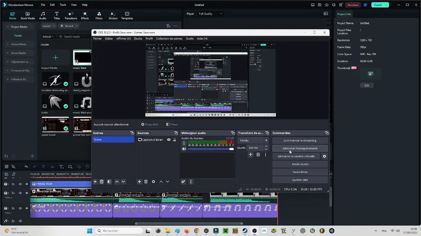Open OBS Outils menu
Image resolution: width=421 pixels, height=236 pixels.
click(x=189, y=39)
